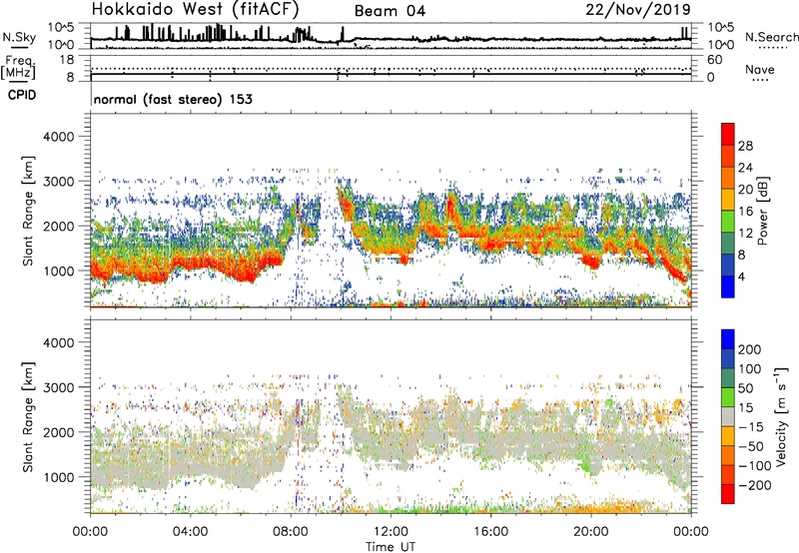This screenshot has width=799, height=553.
Task: Click the "Hokkaido West (fitACF)" plot title
Action: tap(195, 9)
